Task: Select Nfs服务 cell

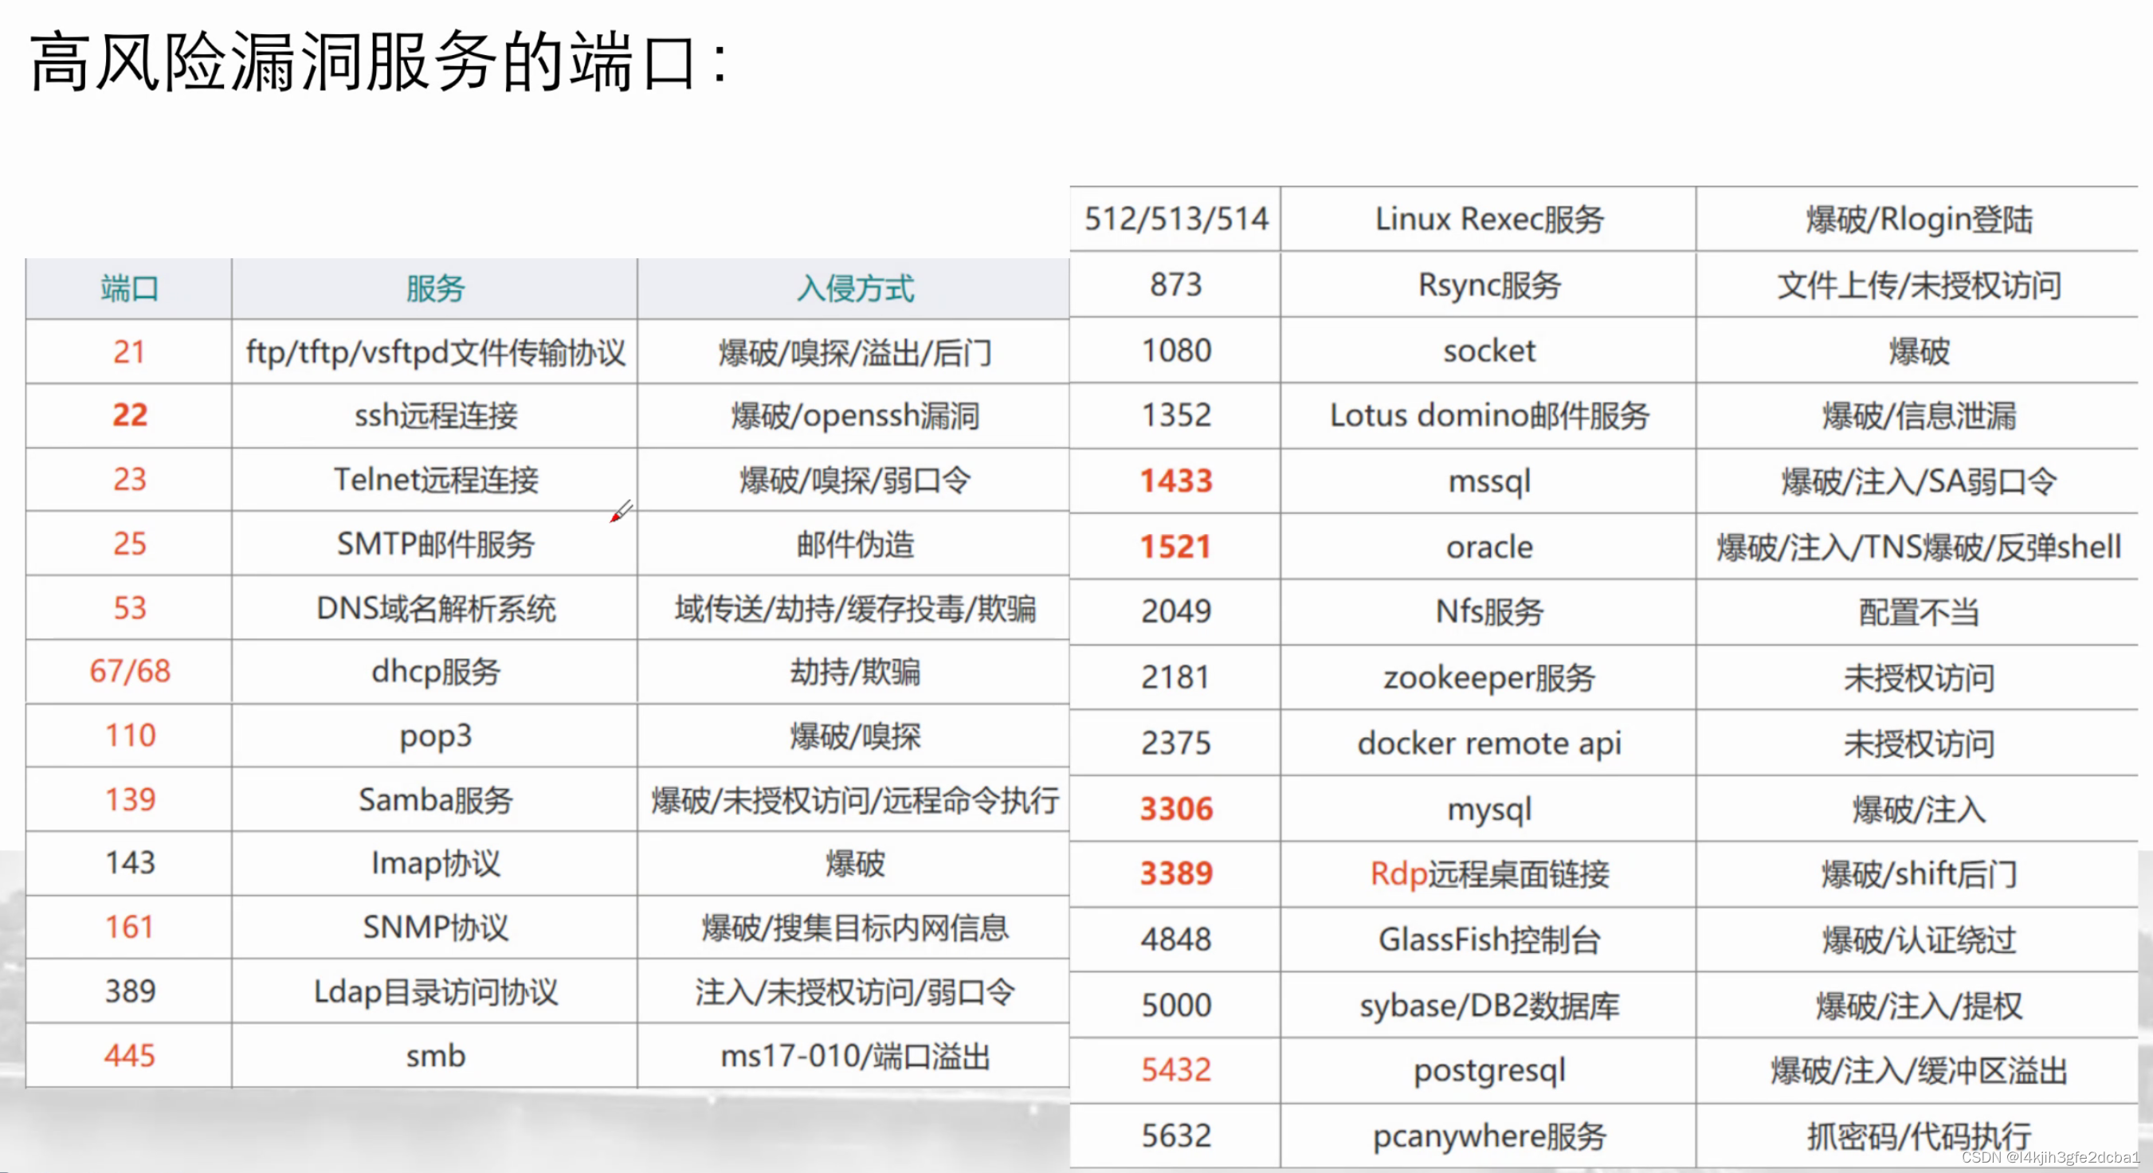Action: 1489,611
